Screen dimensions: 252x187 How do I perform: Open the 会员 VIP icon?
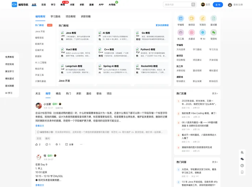tap(203, 4)
